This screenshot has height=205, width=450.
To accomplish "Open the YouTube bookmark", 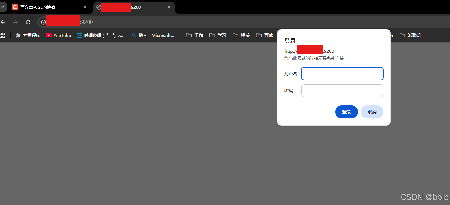I will [x=59, y=35].
